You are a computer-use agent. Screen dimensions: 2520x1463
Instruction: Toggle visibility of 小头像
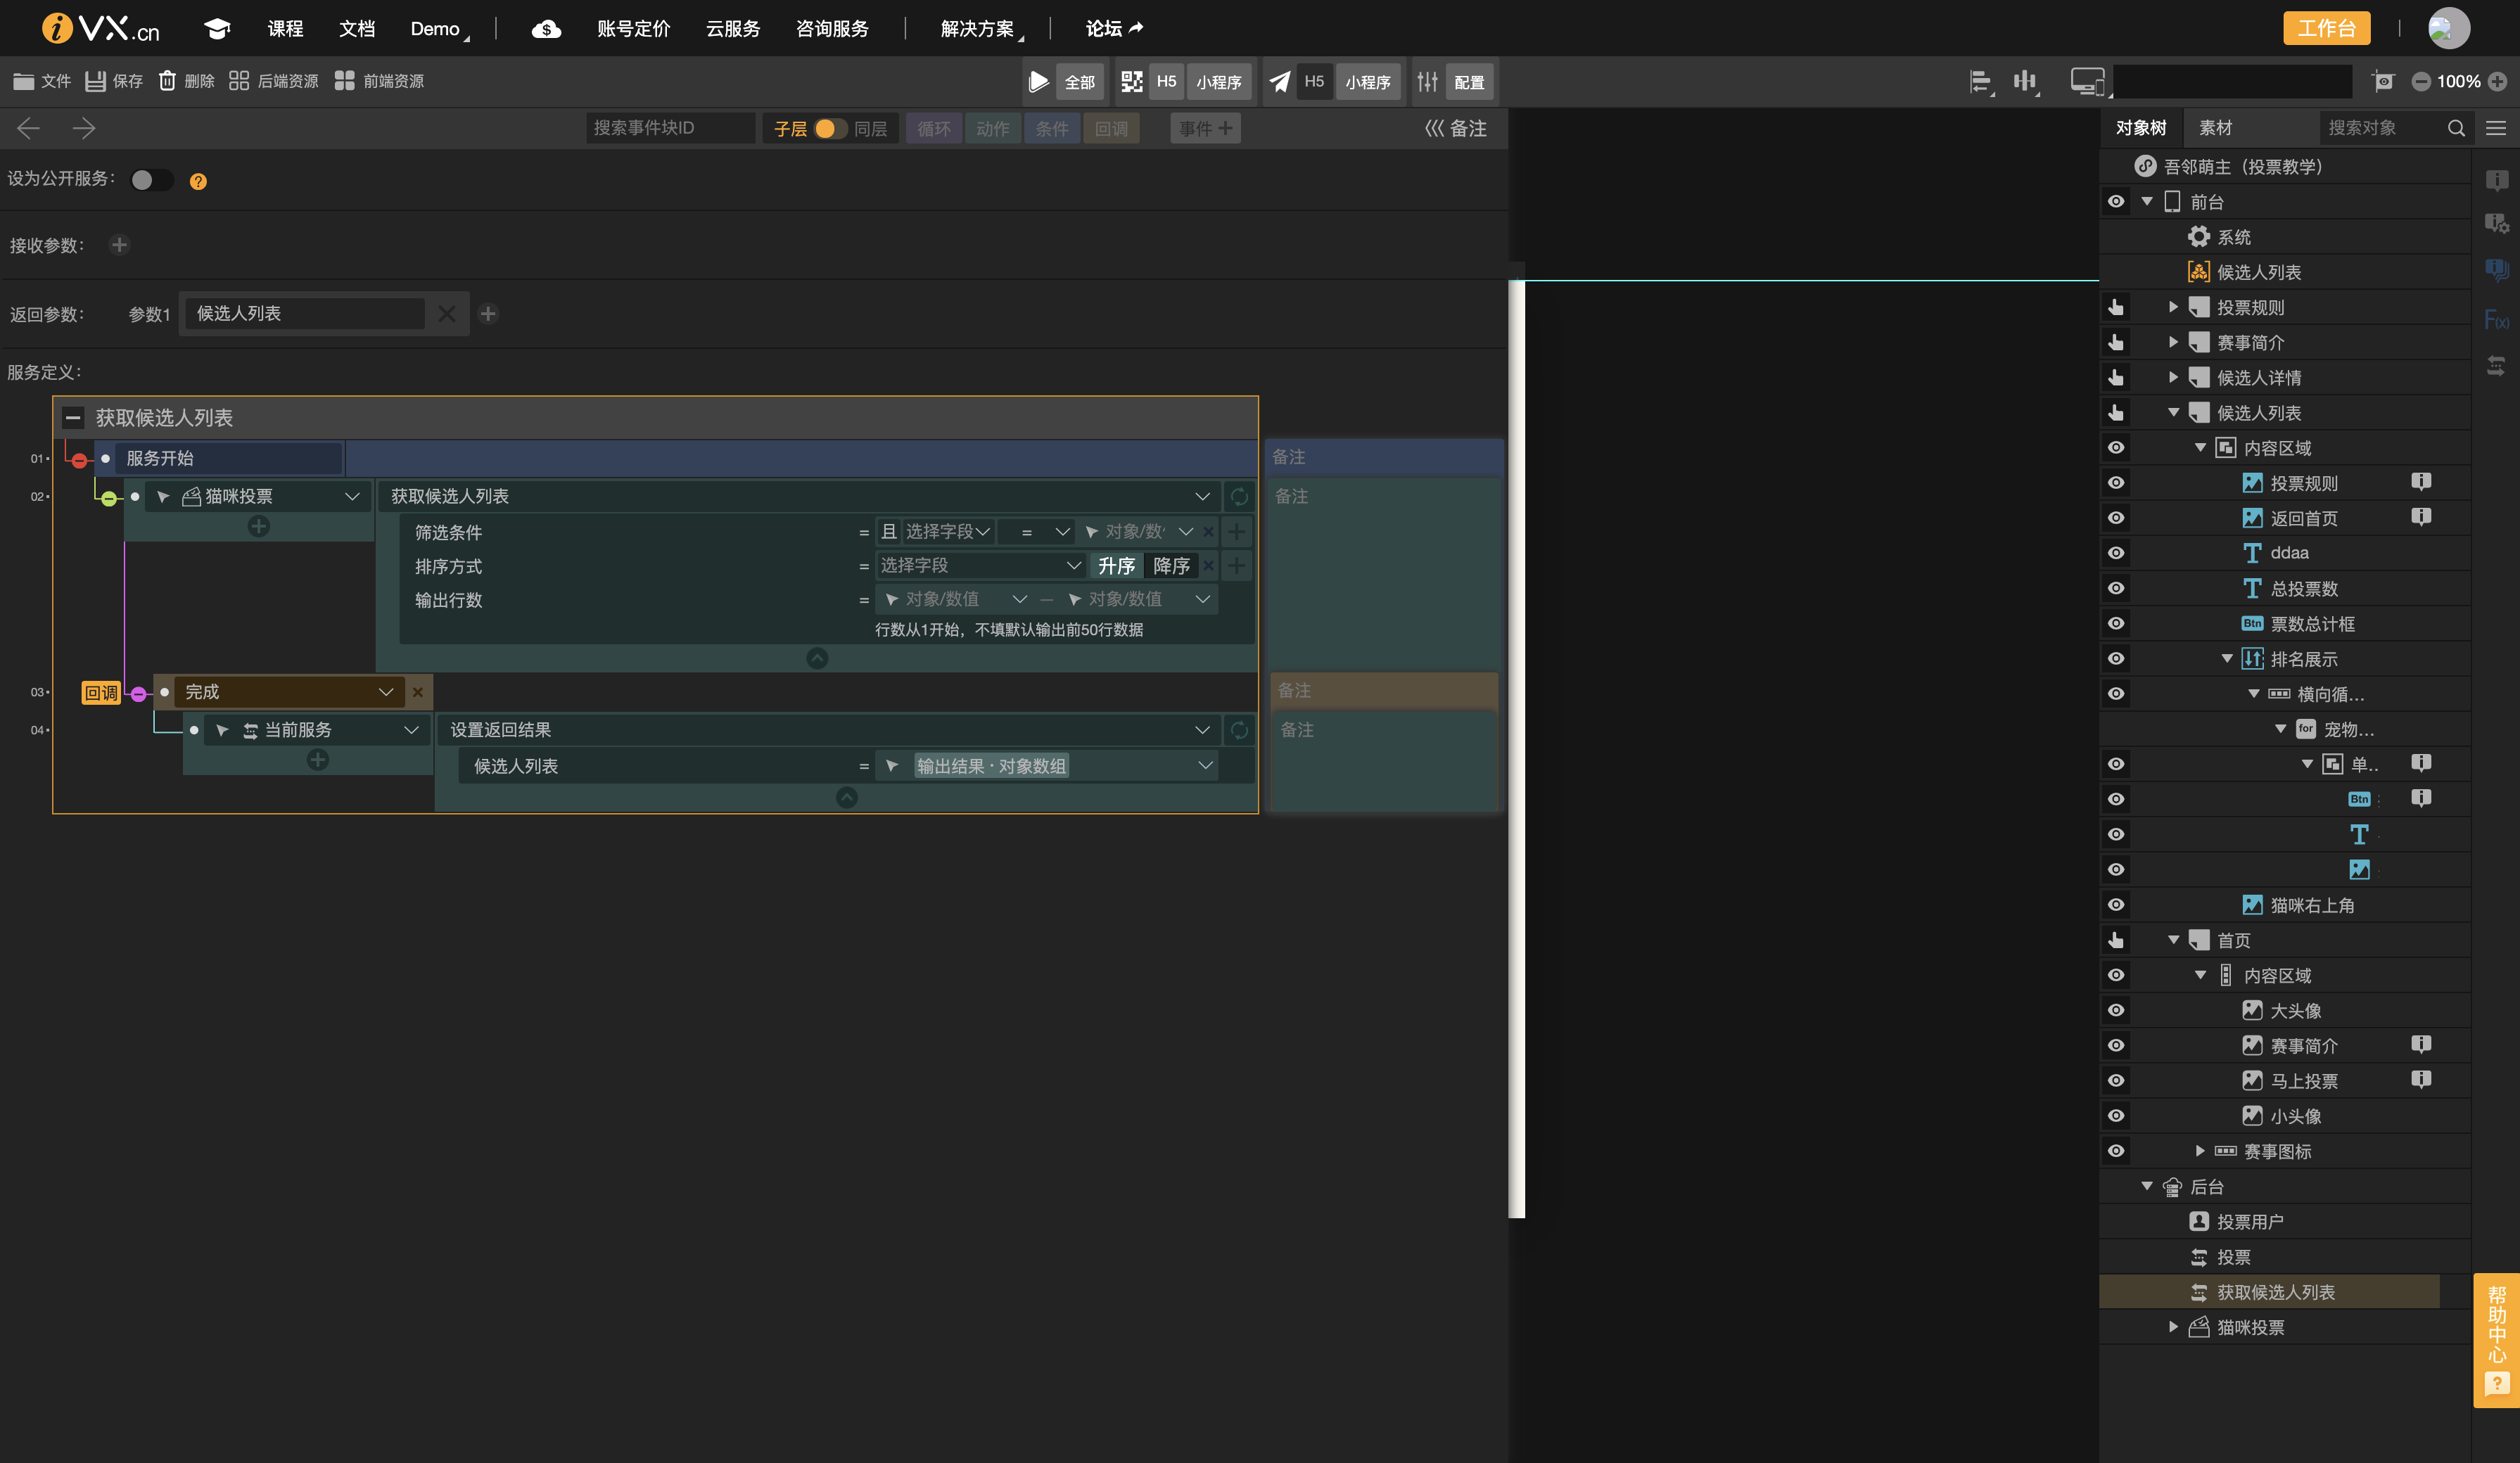[x=2115, y=1116]
